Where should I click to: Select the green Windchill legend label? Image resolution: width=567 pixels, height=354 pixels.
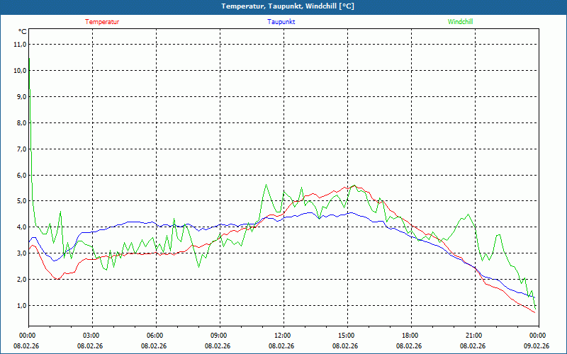pos(461,21)
